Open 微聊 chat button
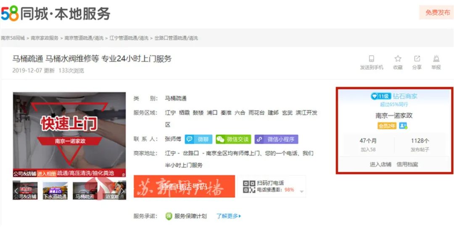 click(198, 139)
